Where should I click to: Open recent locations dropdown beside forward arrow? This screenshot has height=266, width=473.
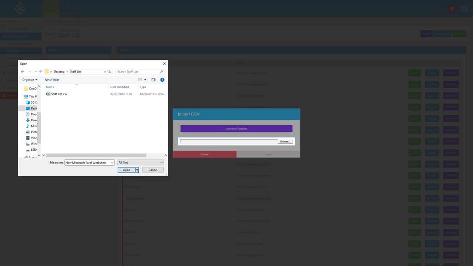[36, 72]
